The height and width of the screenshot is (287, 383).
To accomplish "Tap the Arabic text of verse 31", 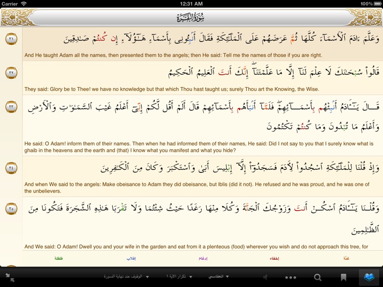I will 221,39.
